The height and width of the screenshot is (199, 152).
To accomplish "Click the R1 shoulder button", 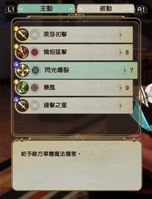I will point(141,10).
